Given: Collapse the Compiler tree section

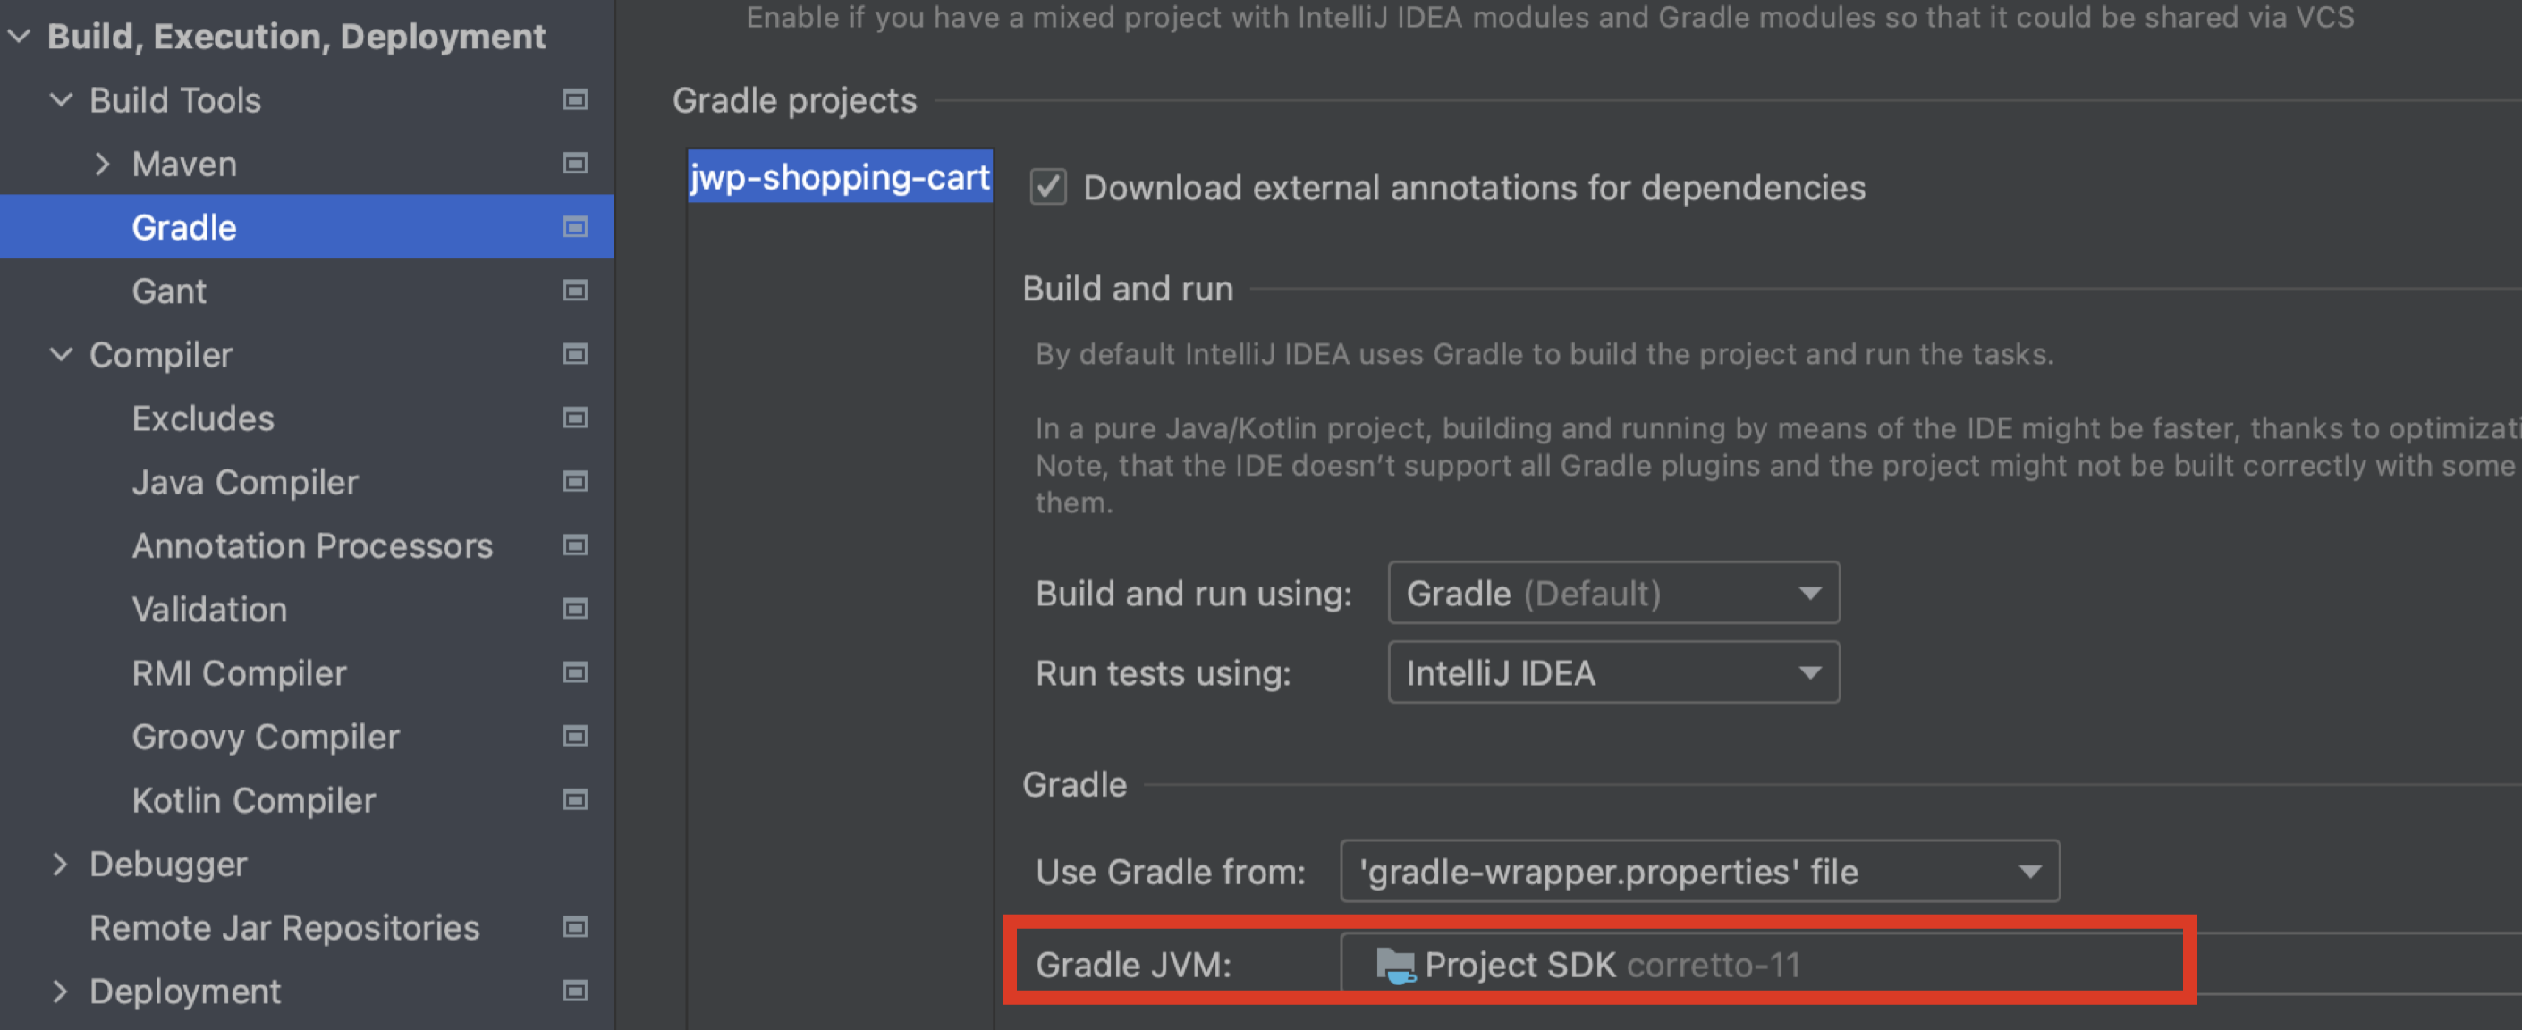Looking at the screenshot, I should [61, 354].
